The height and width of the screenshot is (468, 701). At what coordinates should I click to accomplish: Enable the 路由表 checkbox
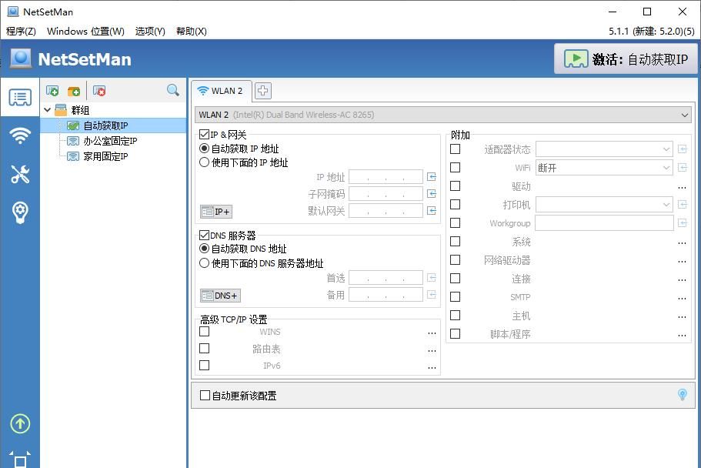[x=205, y=348]
